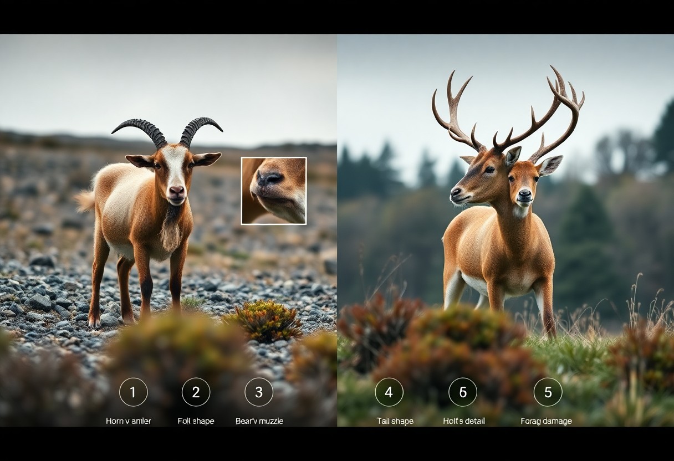This screenshot has width=674, height=461.
Task: Select the circle numbered 5
Action: [x=548, y=392]
